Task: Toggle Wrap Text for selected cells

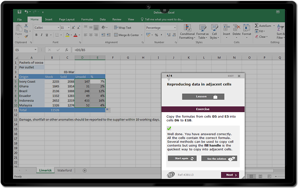Action: [123, 28]
